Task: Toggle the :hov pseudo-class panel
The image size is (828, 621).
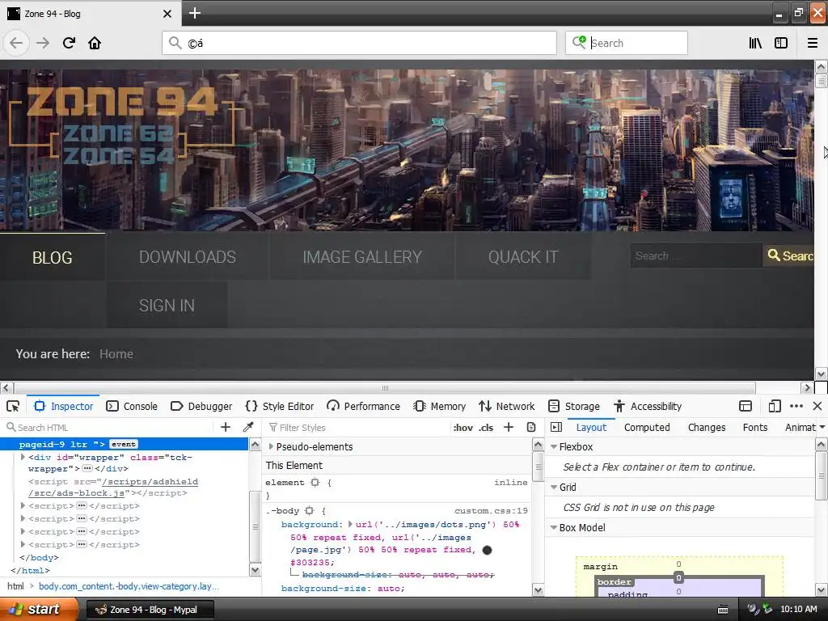Action: 463,428
